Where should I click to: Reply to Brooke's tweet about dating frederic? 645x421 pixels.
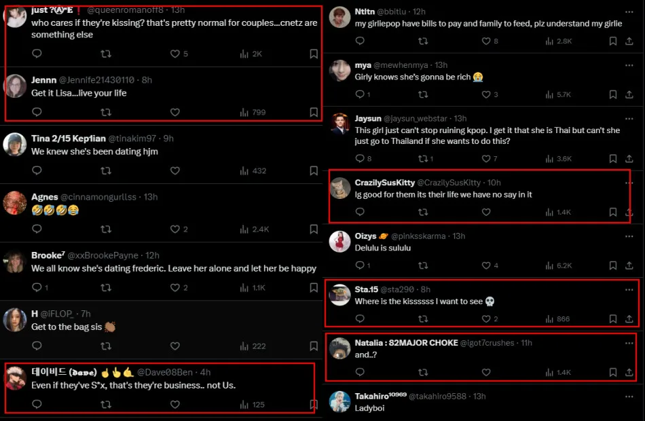37,288
